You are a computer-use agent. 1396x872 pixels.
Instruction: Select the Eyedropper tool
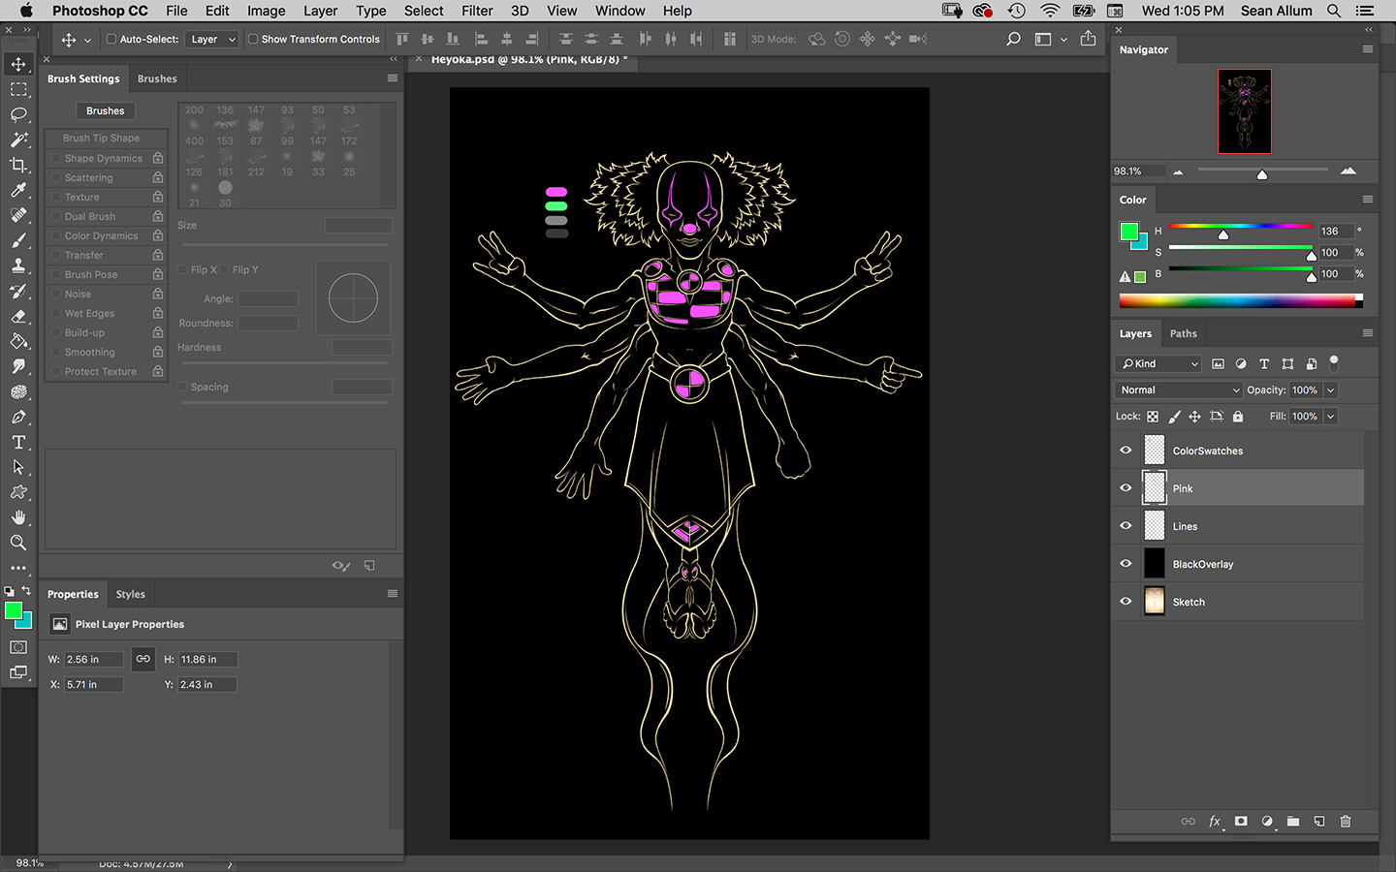pyautogui.click(x=18, y=190)
